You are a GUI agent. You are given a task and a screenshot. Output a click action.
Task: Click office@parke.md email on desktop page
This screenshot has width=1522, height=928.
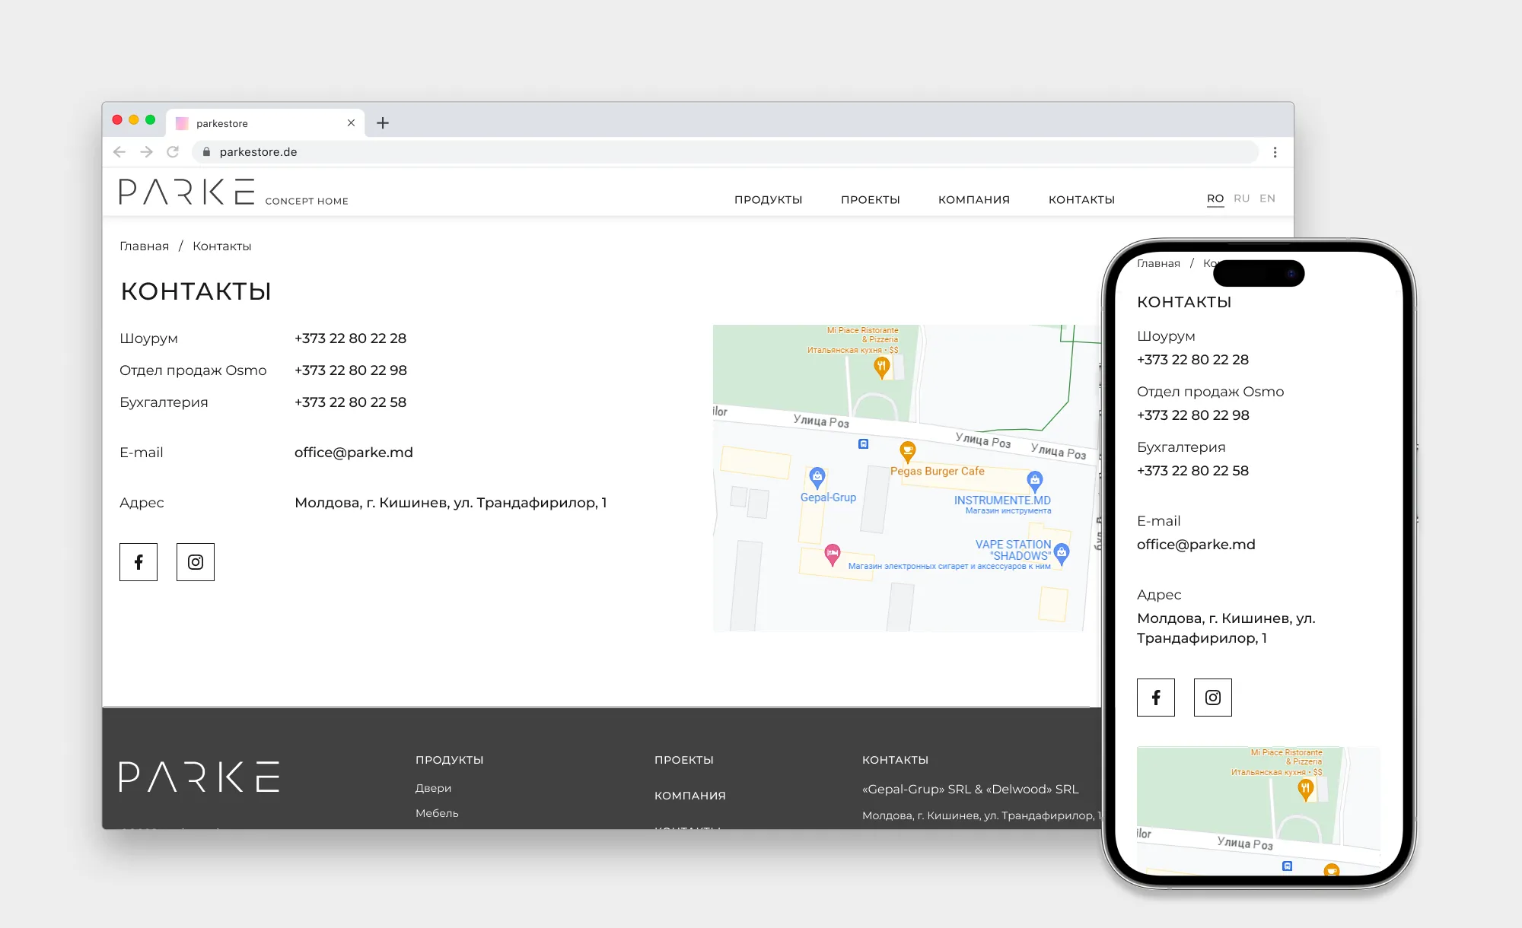(353, 453)
